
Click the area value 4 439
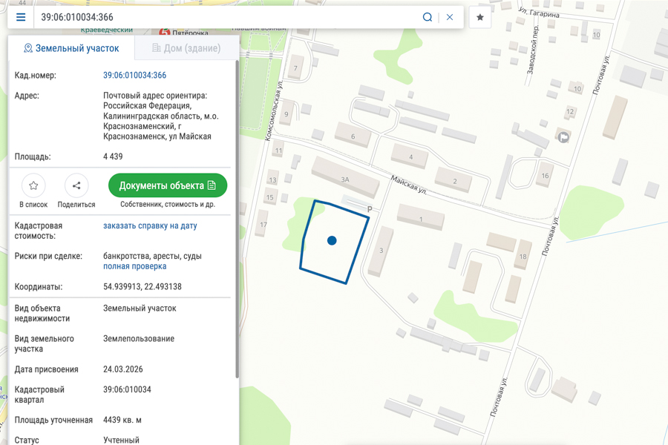[113, 156]
